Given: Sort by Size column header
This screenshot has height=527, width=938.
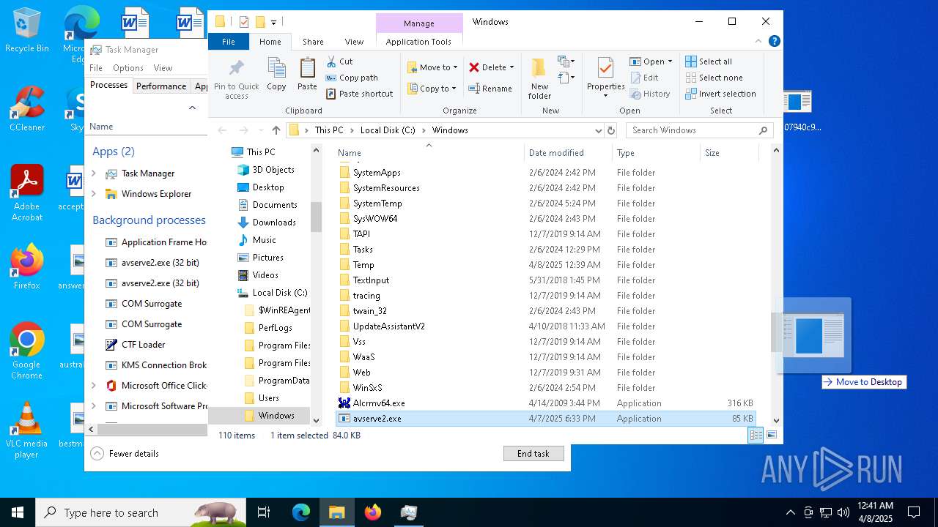Looking at the screenshot, I should click(729, 153).
